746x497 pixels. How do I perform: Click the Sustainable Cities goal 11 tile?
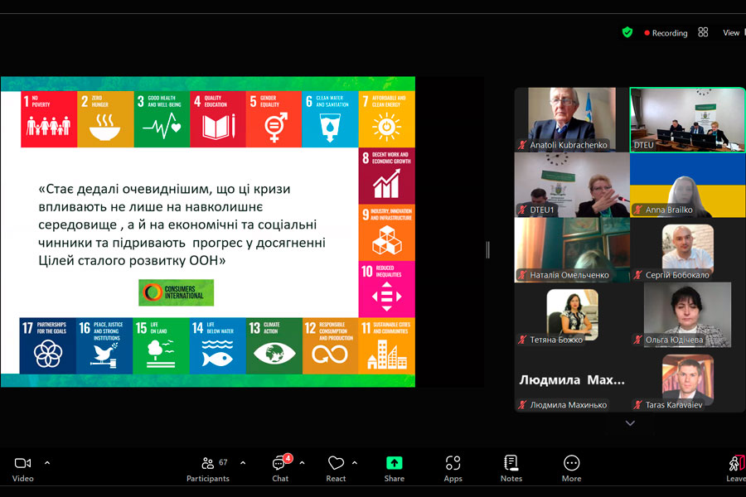(387, 345)
